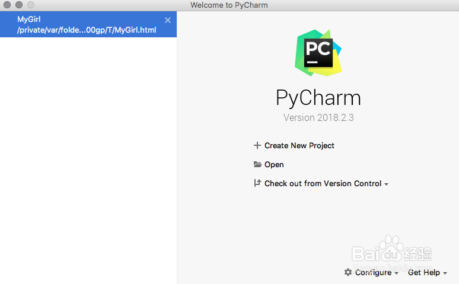
Task: Click the Configure gear icon
Action: [348, 272]
